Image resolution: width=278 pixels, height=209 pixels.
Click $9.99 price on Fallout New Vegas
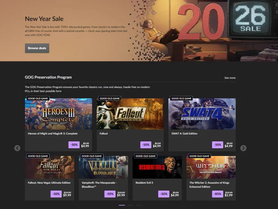pyautogui.click(x=67, y=195)
